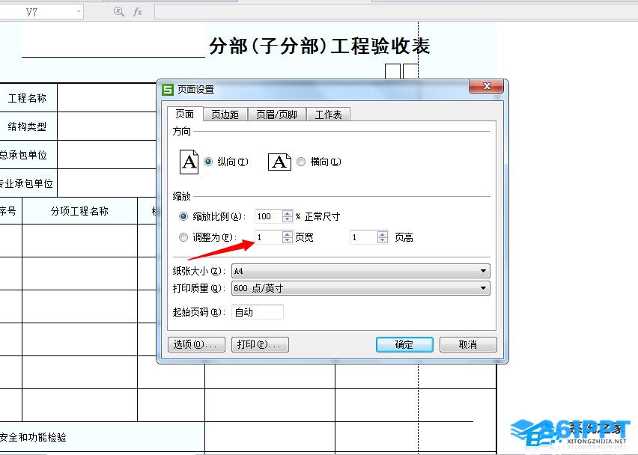The width and height of the screenshot is (638, 455).
Task: Switch to the 页边距 tab
Action: [225, 114]
